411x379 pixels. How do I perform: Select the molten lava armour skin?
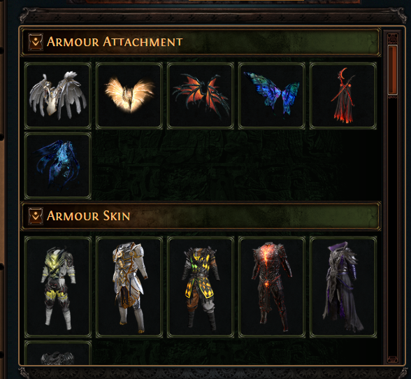click(271, 287)
